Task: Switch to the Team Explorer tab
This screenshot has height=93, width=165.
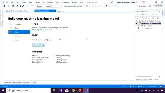Action: (153, 79)
